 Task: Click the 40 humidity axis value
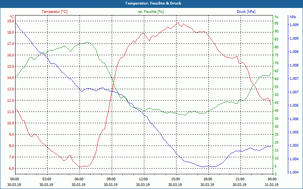276,111
